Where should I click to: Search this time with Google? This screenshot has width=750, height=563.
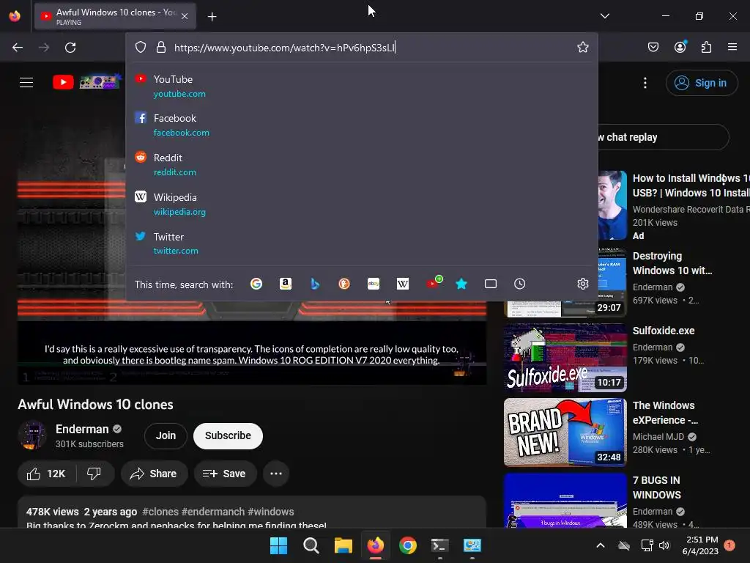(x=256, y=284)
